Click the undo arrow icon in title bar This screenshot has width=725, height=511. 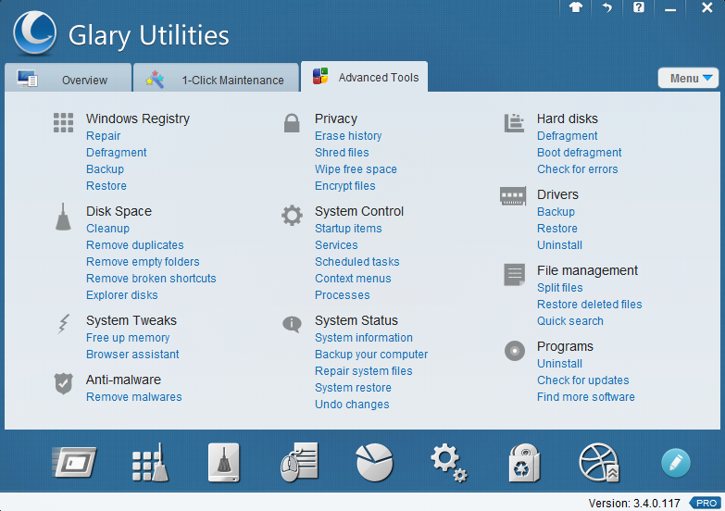[x=607, y=7]
